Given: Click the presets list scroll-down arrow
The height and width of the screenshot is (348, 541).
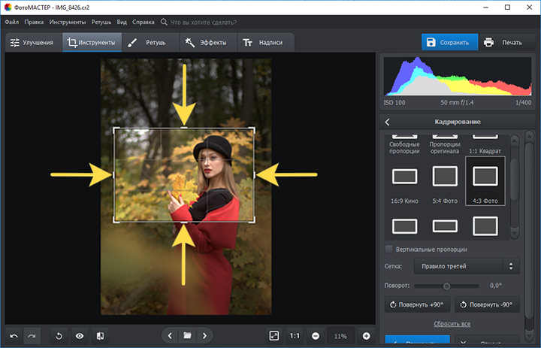Looking at the screenshot, I should coord(514,234).
